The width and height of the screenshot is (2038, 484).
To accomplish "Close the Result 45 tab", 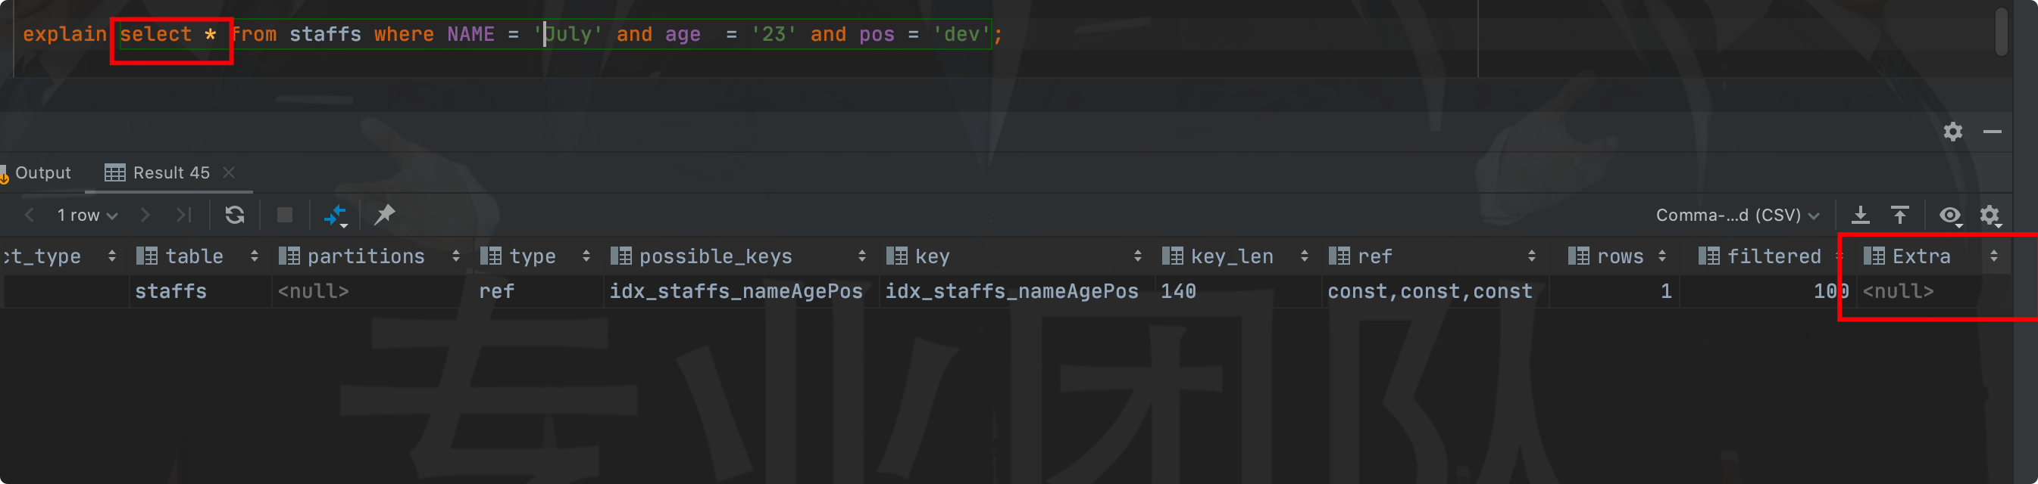I will pyautogui.click(x=229, y=173).
